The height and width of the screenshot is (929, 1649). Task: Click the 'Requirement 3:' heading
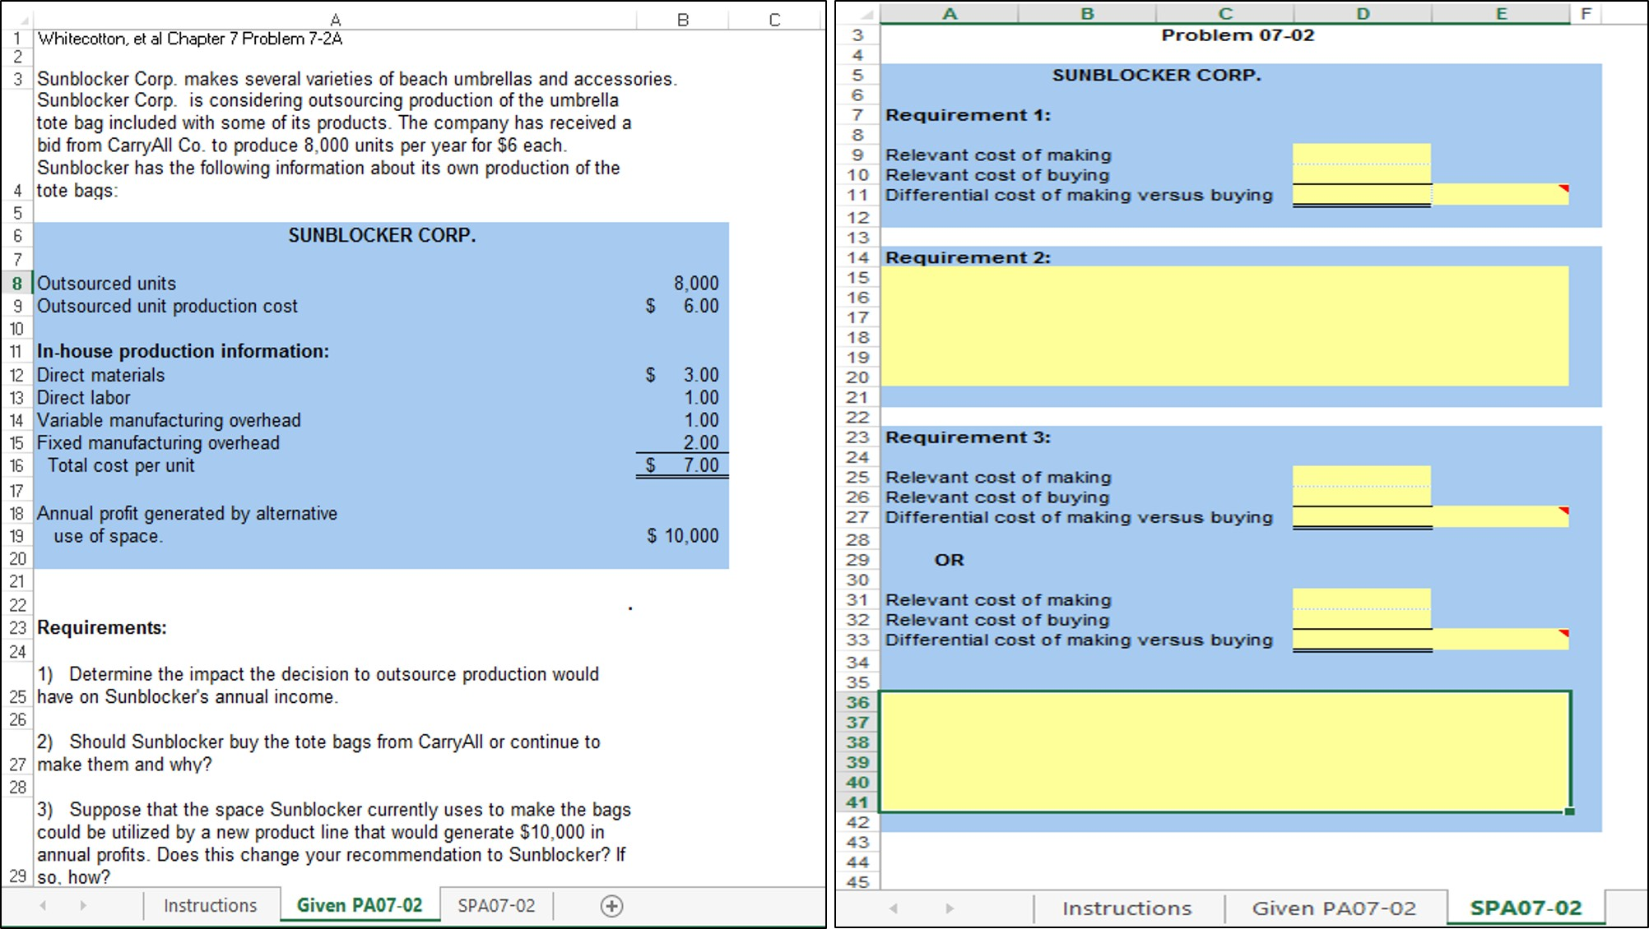coord(968,437)
